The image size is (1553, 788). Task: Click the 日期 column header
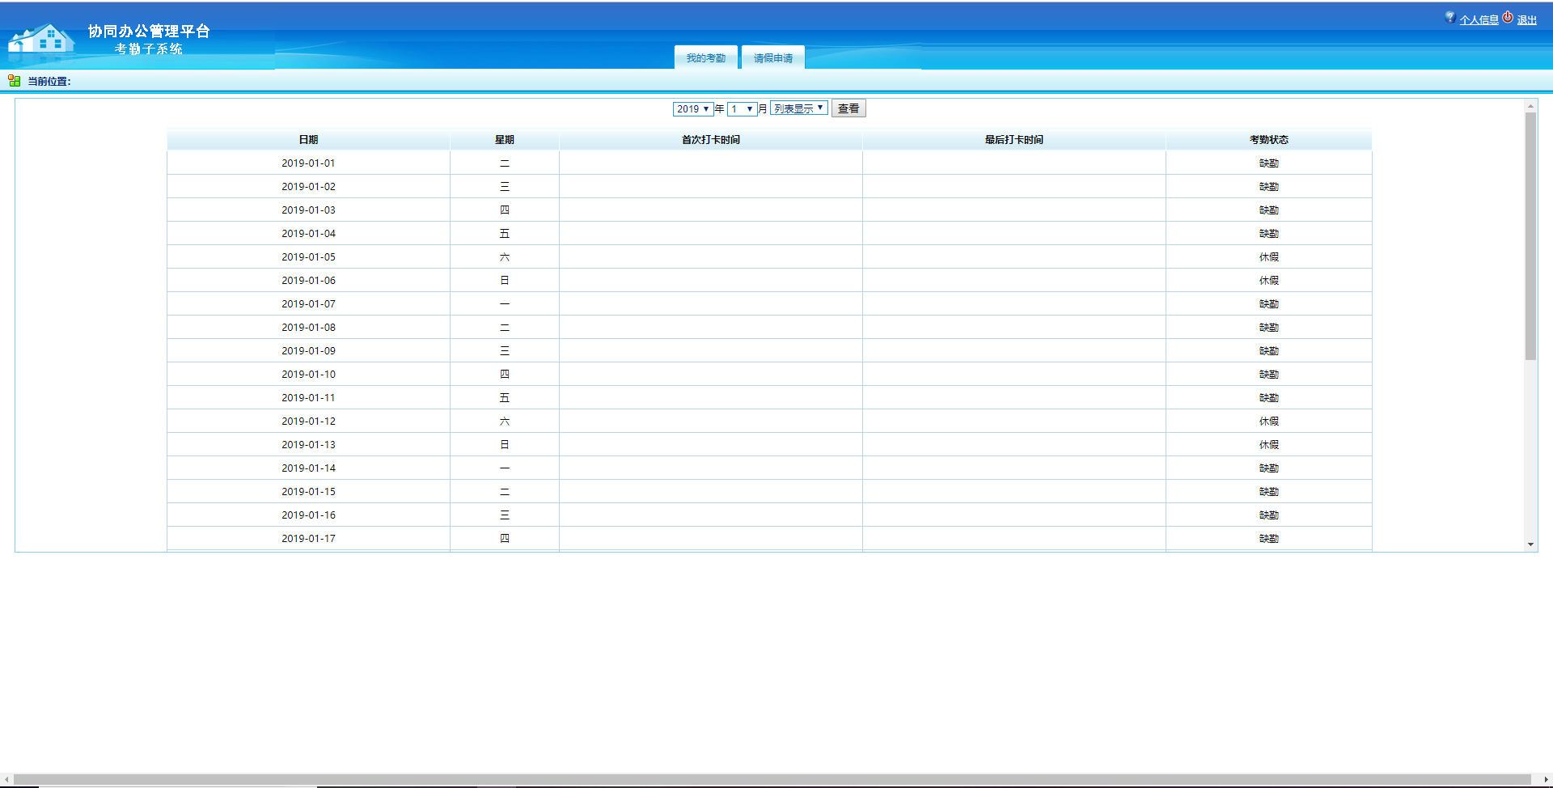(x=308, y=140)
